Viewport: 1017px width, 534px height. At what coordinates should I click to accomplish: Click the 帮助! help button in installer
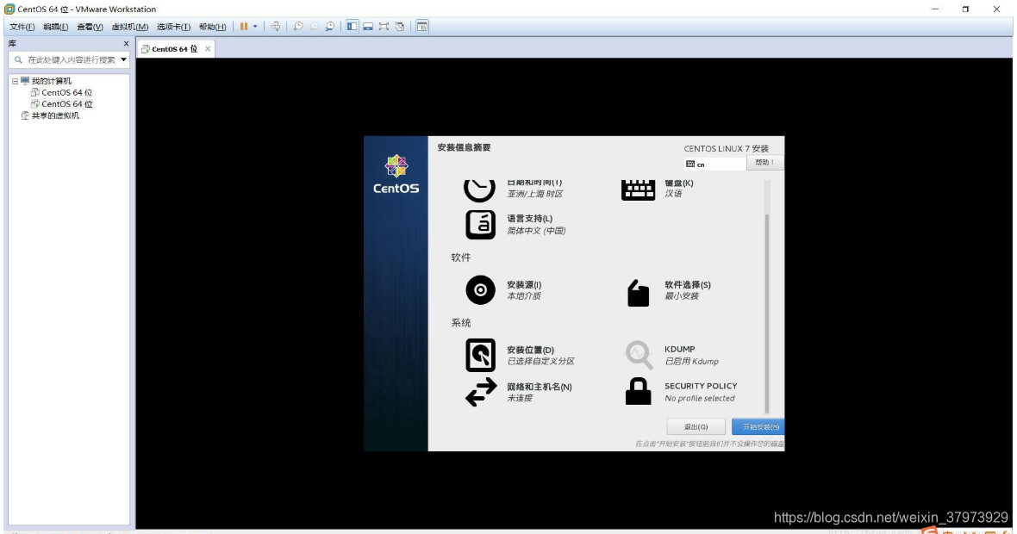[x=764, y=163]
